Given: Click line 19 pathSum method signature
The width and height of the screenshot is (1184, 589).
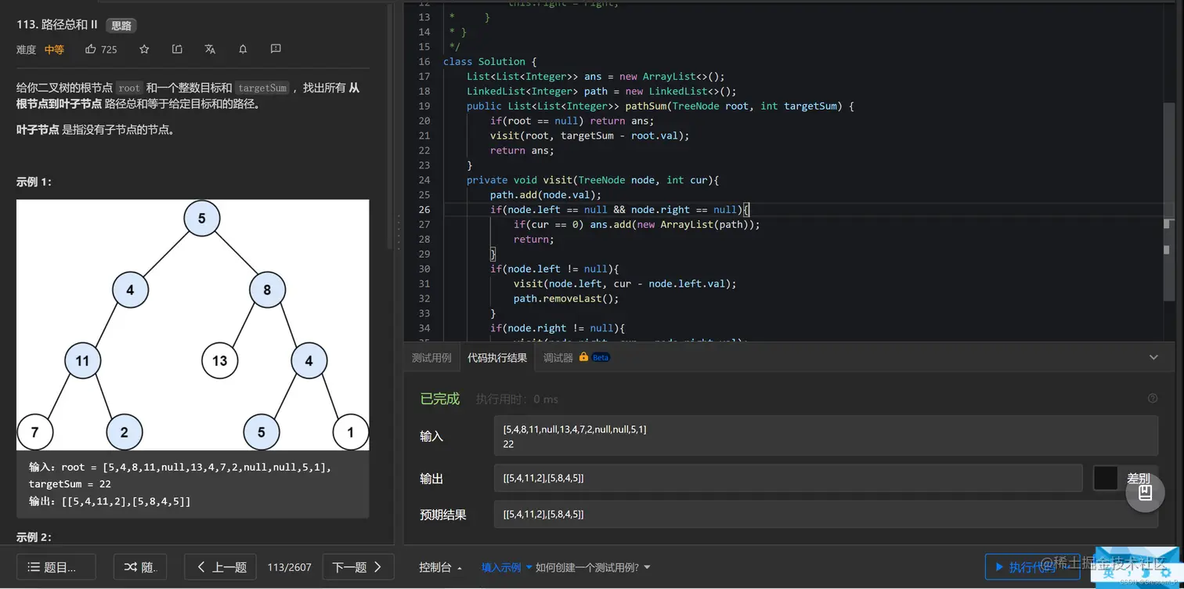Looking at the screenshot, I should (660, 106).
